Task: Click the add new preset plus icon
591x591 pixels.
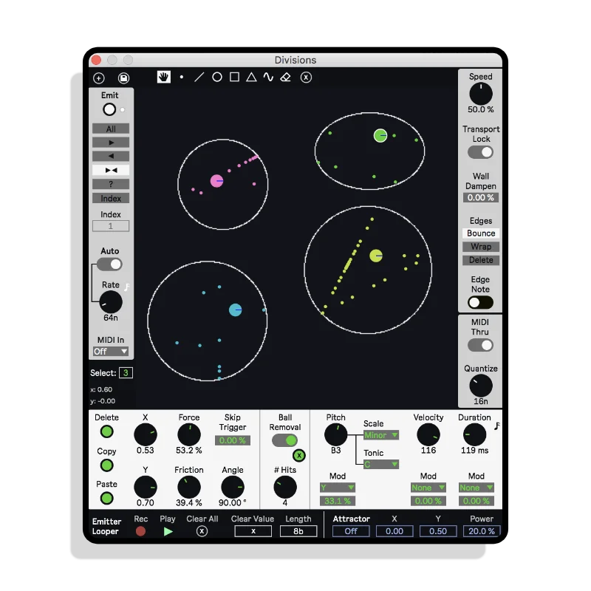Action: 99,78
